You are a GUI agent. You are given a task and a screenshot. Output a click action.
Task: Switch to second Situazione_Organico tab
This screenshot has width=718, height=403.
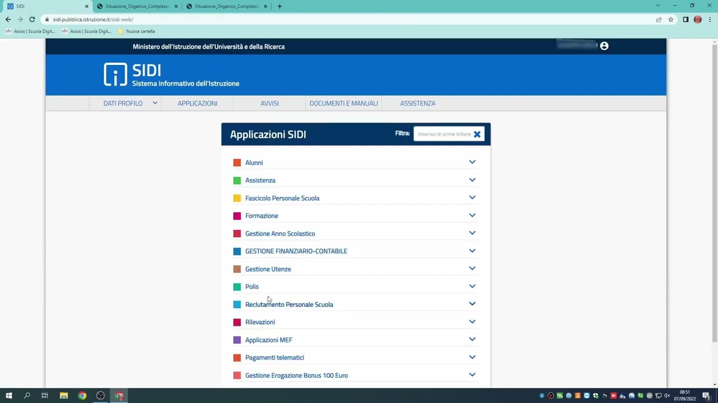pos(137,6)
